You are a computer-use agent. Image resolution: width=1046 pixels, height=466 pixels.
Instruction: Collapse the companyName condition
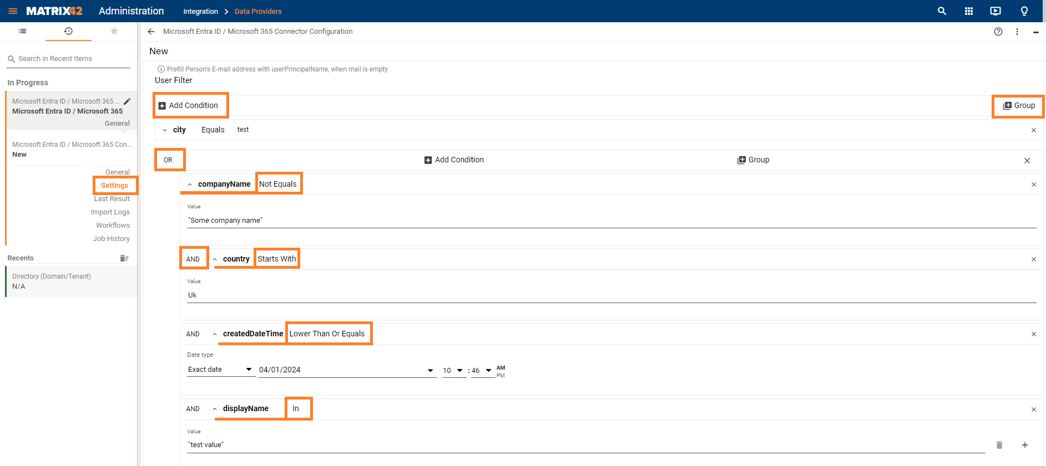[x=190, y=185]
